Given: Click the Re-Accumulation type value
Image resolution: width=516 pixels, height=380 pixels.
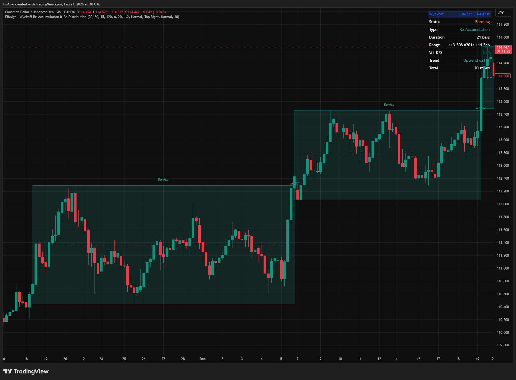Looking at the screenshot, I should (x=474, y=29).
